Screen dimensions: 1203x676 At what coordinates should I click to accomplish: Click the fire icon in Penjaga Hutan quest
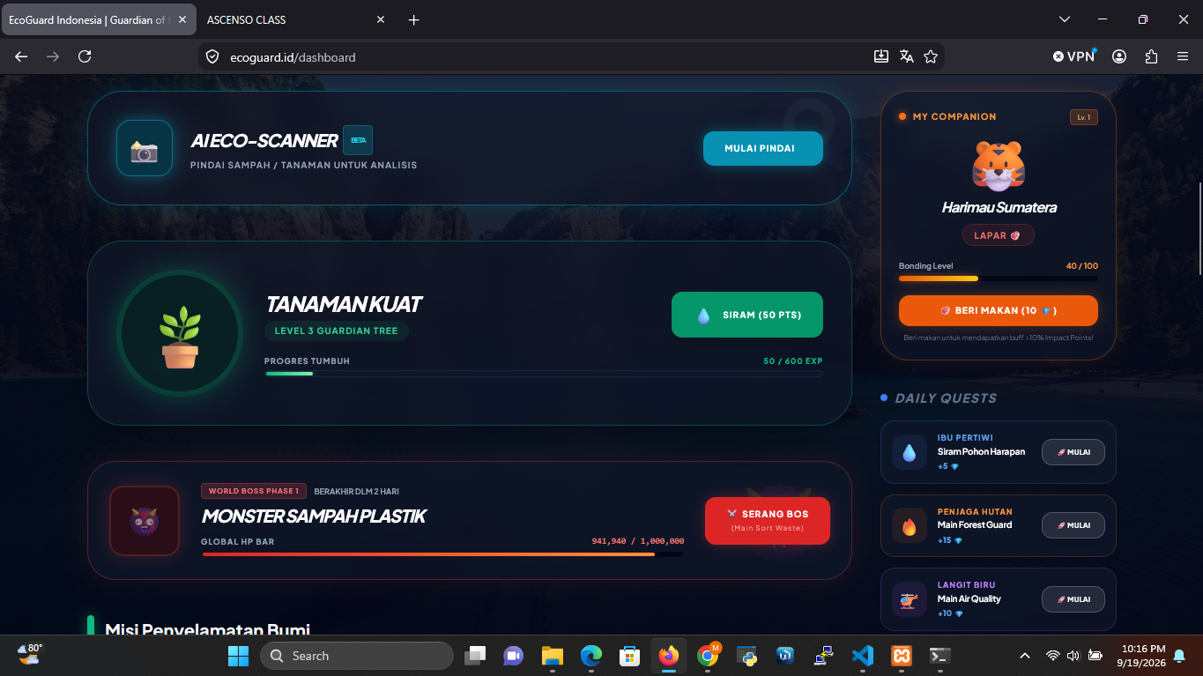(x=909, y=525)
